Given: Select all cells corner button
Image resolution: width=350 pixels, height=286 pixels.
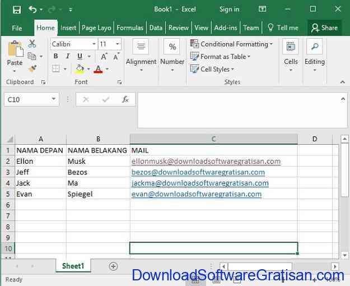Looking at the screenshot, I should [10, 139].
